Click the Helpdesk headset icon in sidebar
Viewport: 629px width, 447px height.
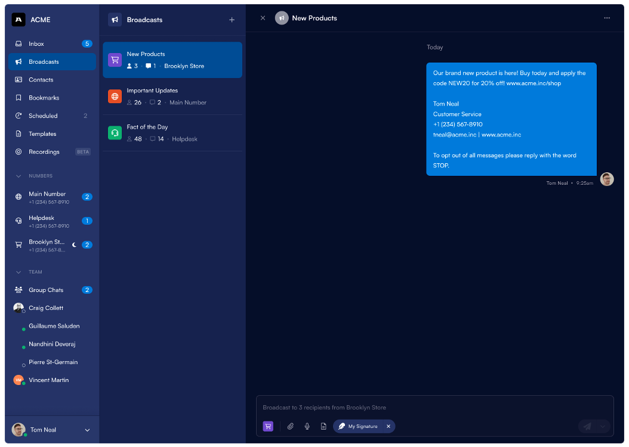coord(18,221)
